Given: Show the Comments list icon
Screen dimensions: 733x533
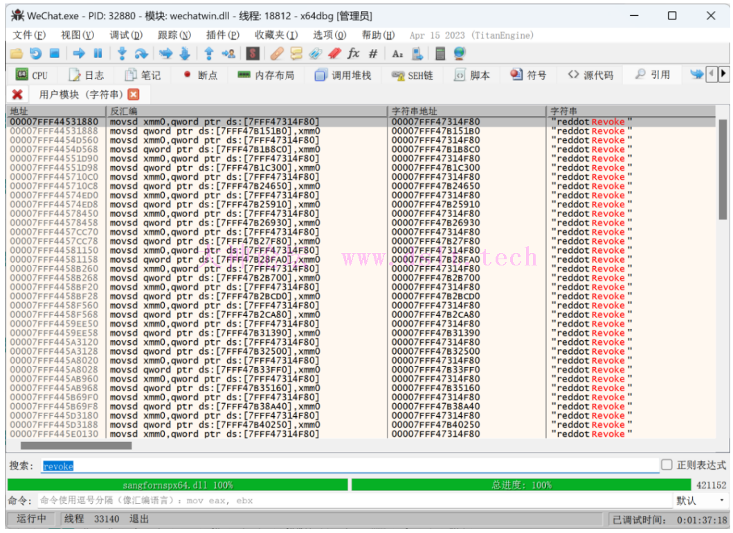Looking at the screenshot, I should 296,54.
